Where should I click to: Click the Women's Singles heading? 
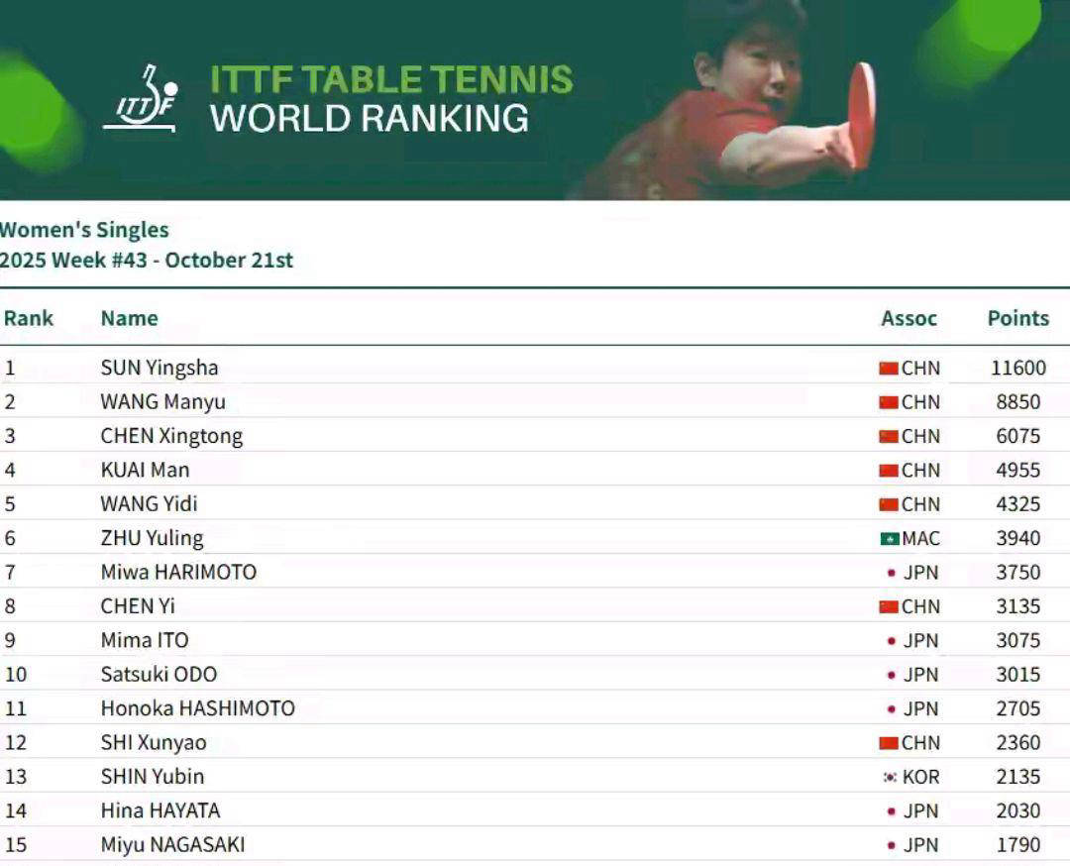click(84, 230)
